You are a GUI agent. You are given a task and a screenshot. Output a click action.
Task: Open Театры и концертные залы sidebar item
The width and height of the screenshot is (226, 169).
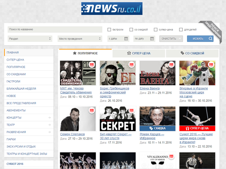point(29,154)
